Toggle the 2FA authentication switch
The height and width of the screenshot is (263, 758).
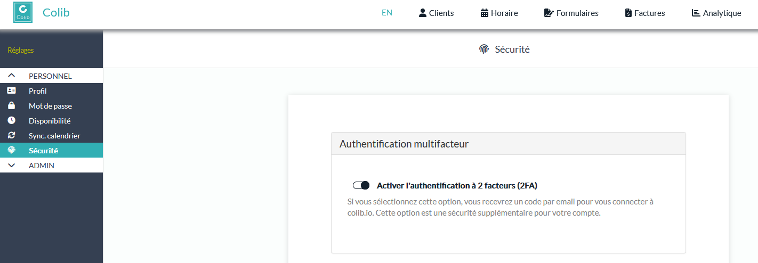[x=361, y=185]
